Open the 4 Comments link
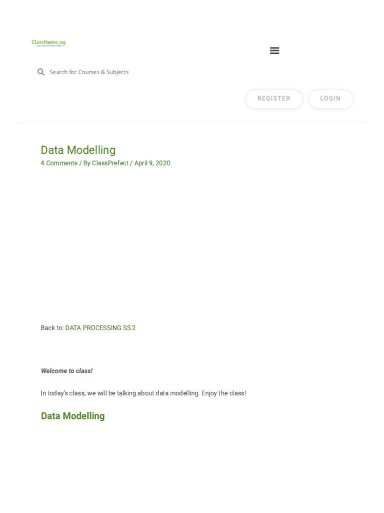Screen dimensions: 384x513 point(59,163)
